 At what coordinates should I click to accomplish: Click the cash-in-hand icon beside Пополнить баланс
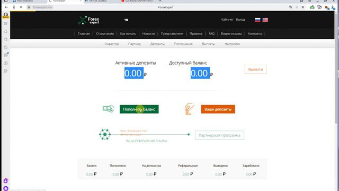[x=108, y=109]
